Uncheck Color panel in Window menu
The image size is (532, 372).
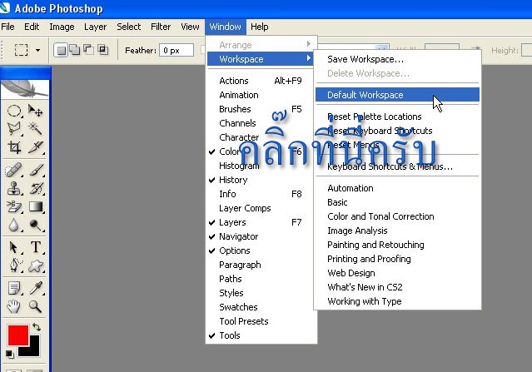click(261, 151)
